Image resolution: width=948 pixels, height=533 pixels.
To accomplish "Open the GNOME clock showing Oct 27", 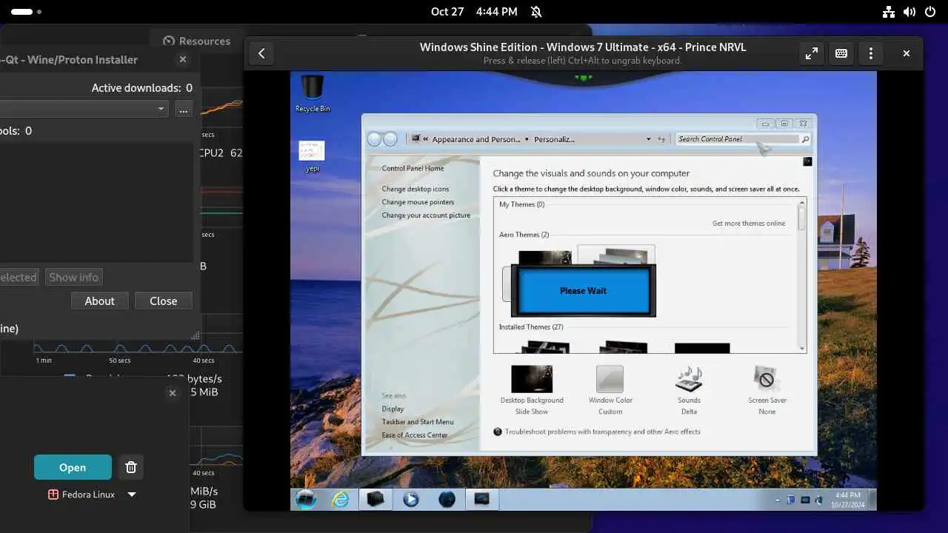I will 474,12.
